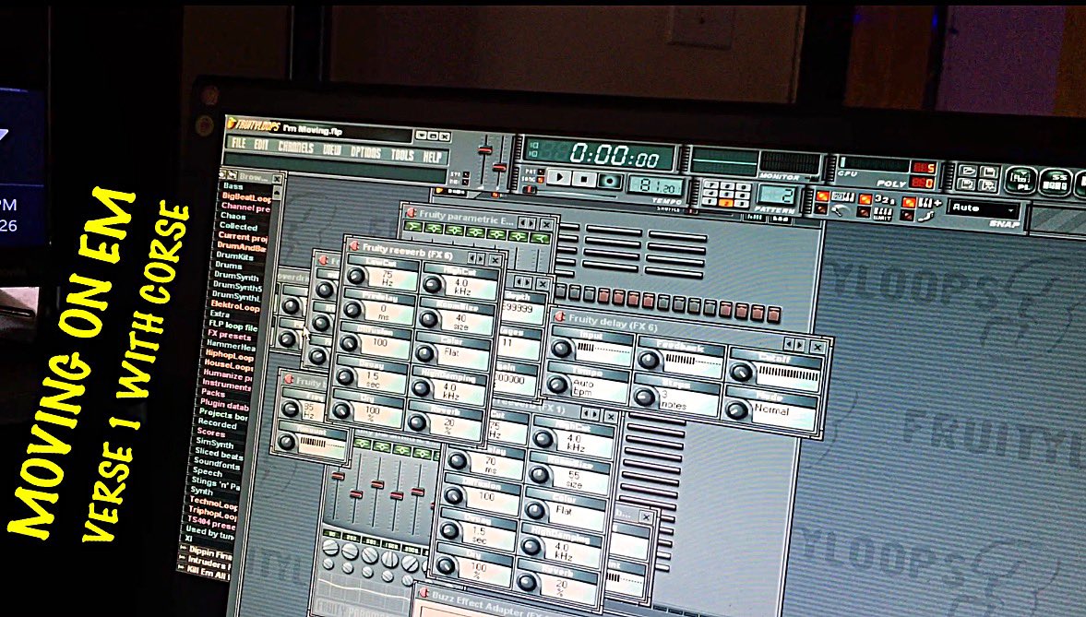Open the CHANNELS menu
The image size is (1086, 617).
pyautogui.click(x=296, y=147)
